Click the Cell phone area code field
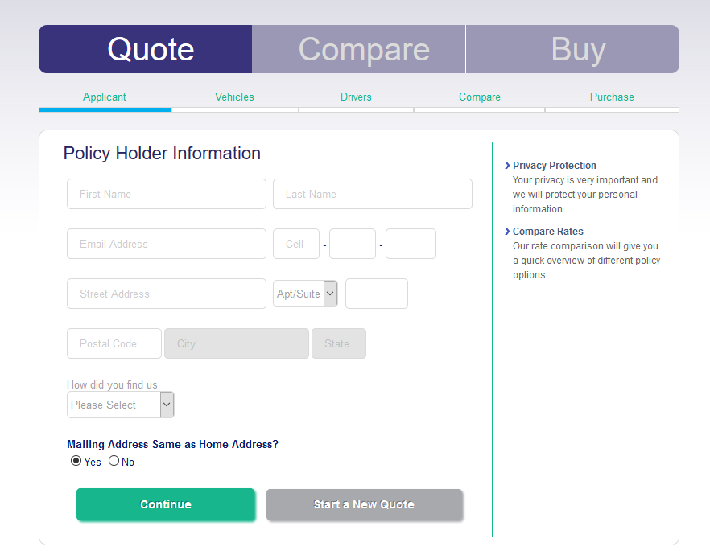The height and width of the screenshot is (551, 710). tap(296, 244)
